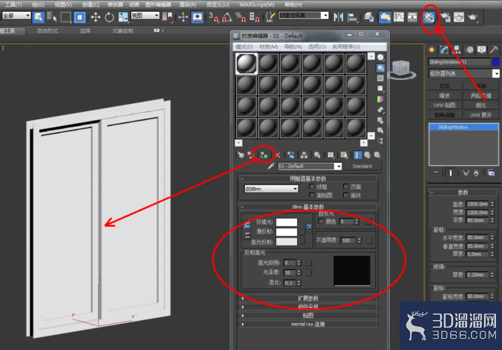This screenshot has width=502, height=350.
Task: Click the UVW 贴图 modifier button
Action: [445, 106]
